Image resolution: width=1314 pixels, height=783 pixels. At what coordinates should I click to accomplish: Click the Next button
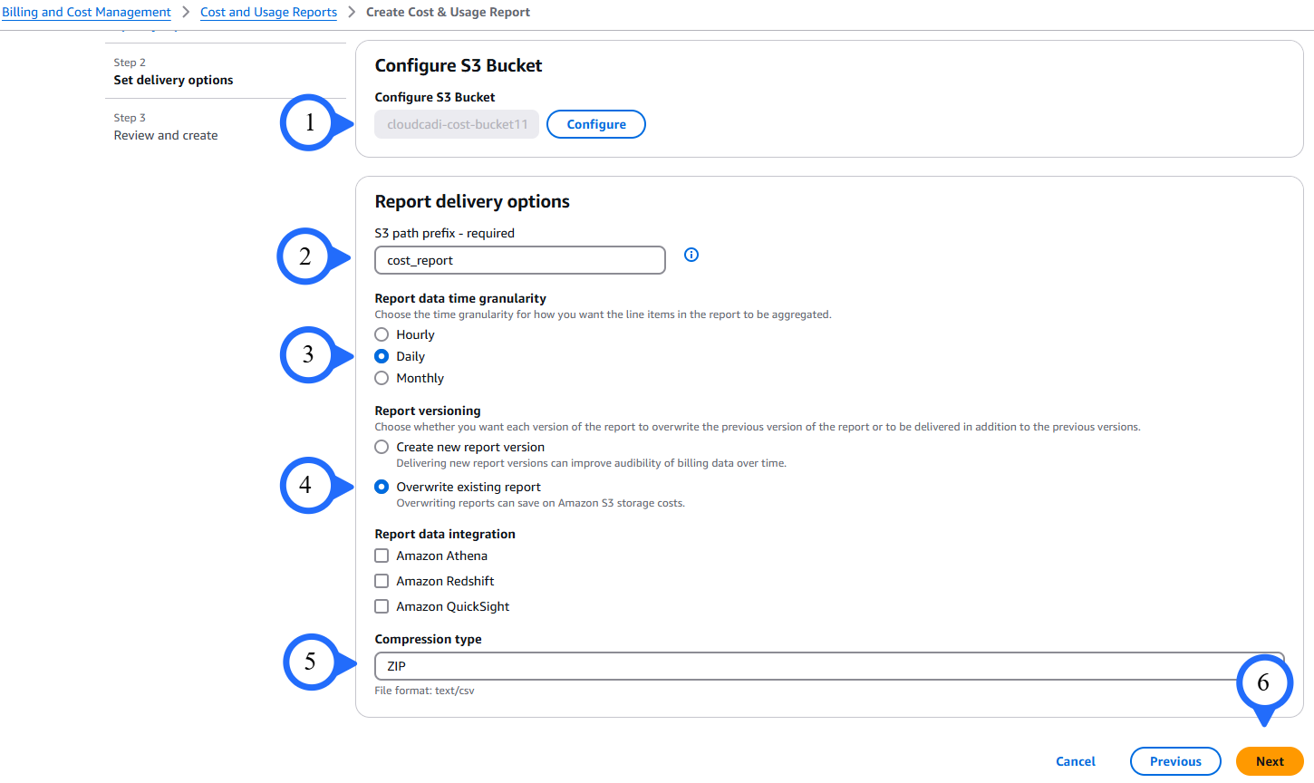coord(1269,761)
